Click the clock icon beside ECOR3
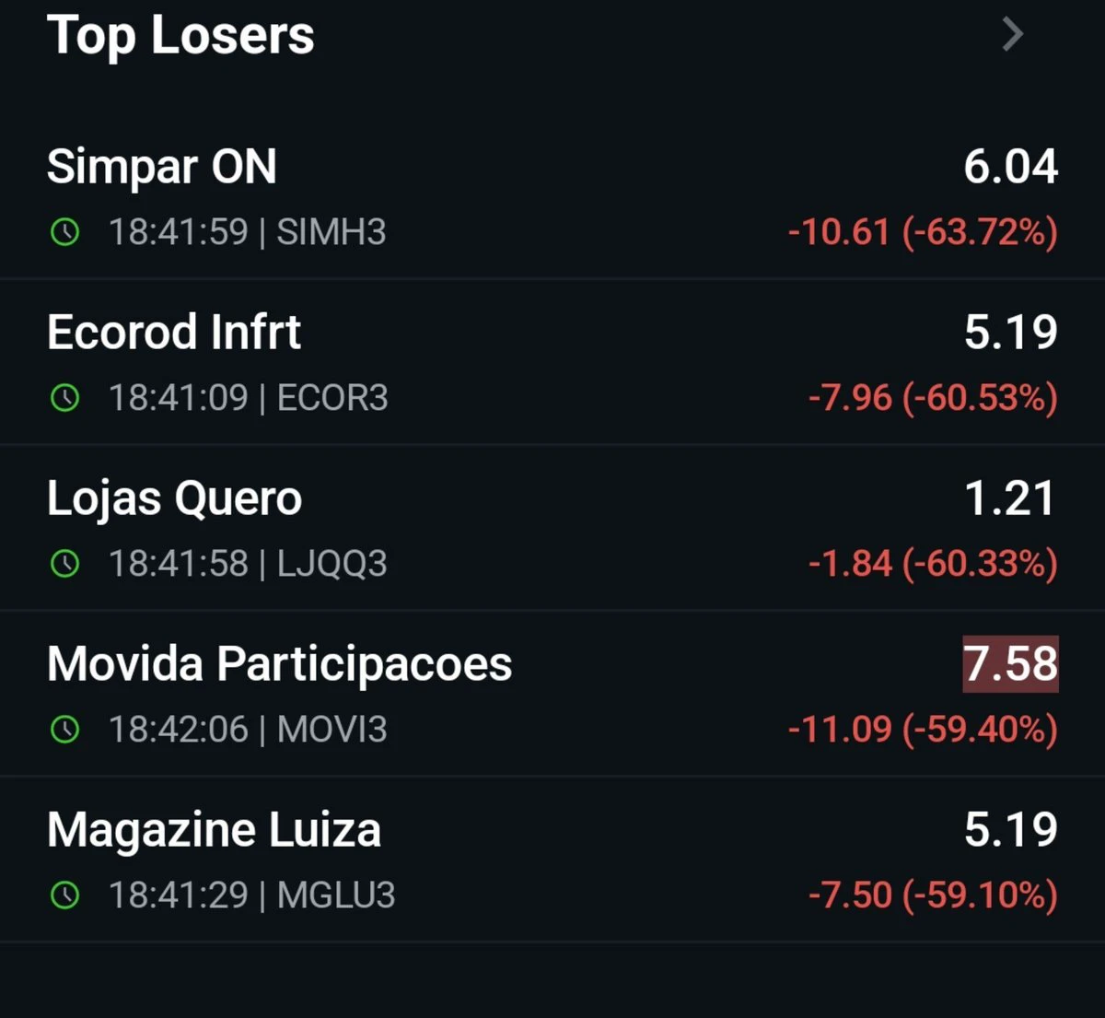The height and width of the screenshot is (1018, 1105). (64, 398)
